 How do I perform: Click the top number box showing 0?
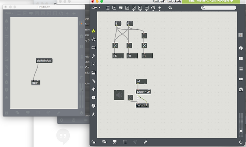pyautogui.click(x=130, y=24)
